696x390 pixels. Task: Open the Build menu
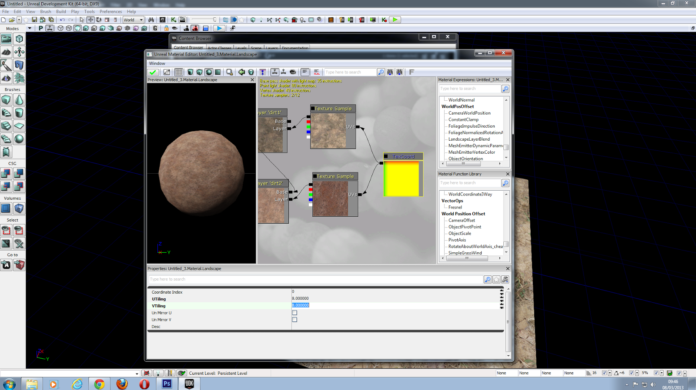pyautogui.click(x=61, y=12)
